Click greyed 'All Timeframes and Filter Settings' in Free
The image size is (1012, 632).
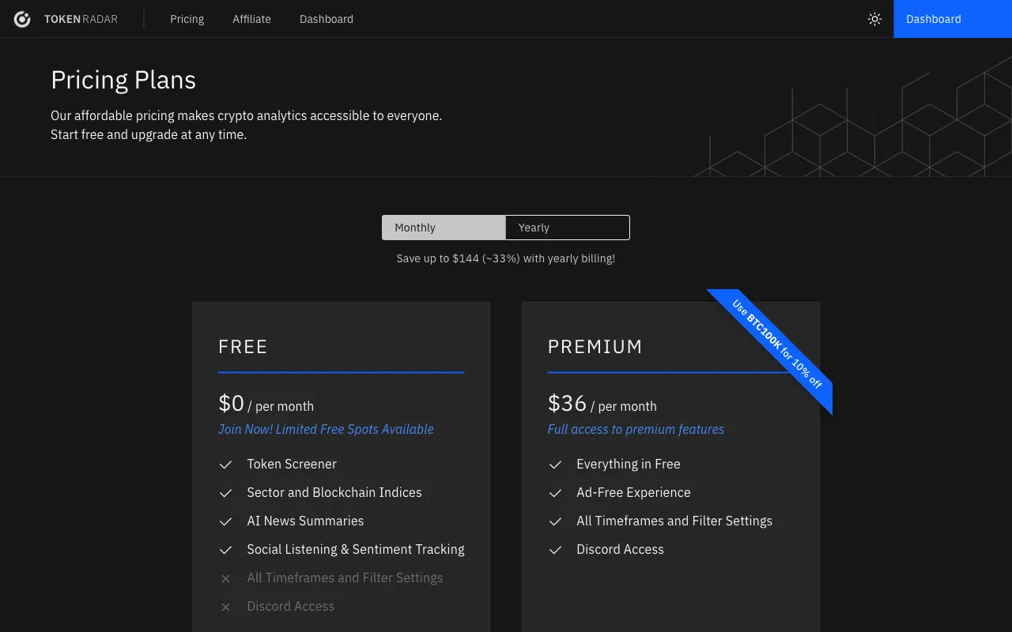345,577
